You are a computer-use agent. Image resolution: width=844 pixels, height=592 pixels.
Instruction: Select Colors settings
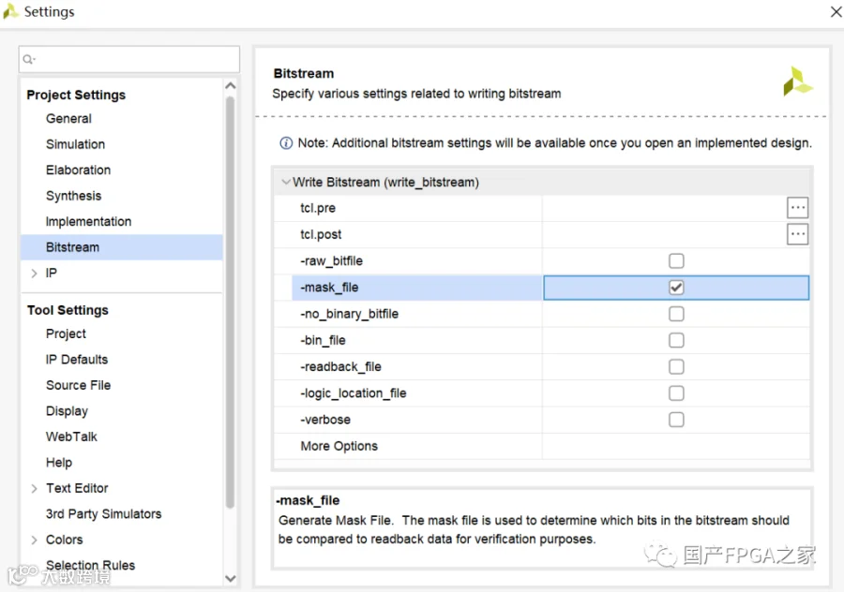(64, 540)
